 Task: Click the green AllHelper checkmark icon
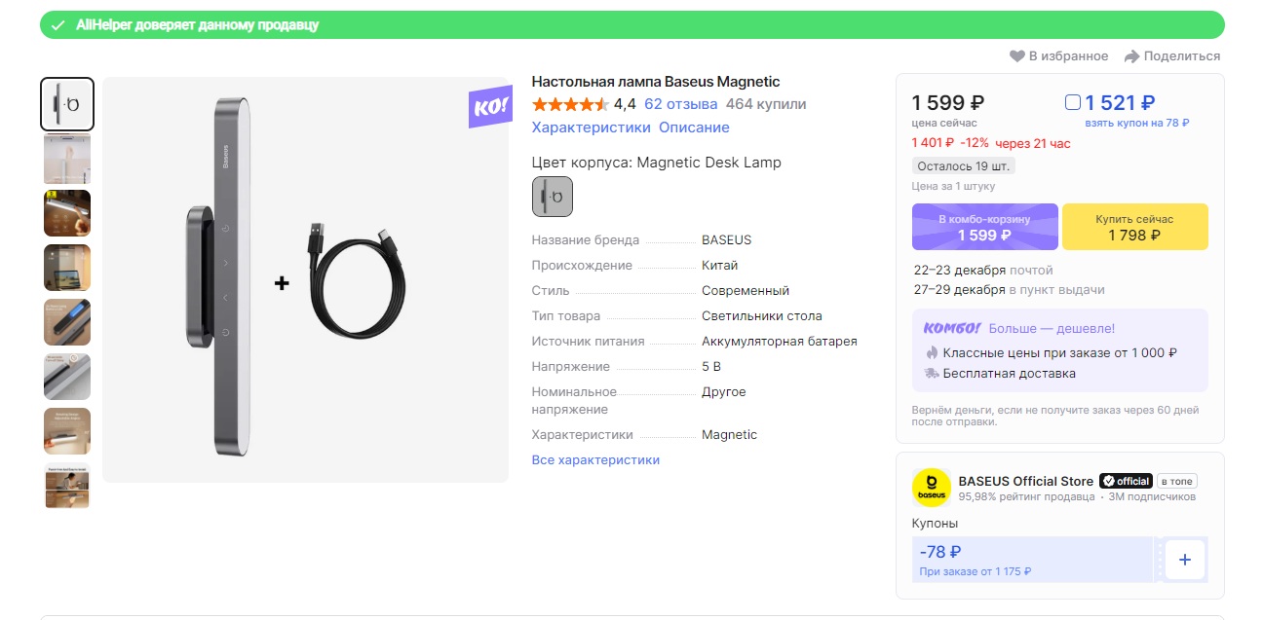click(x=58, y=25)
